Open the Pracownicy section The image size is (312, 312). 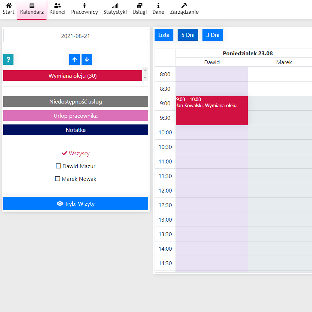pos(84,9)
